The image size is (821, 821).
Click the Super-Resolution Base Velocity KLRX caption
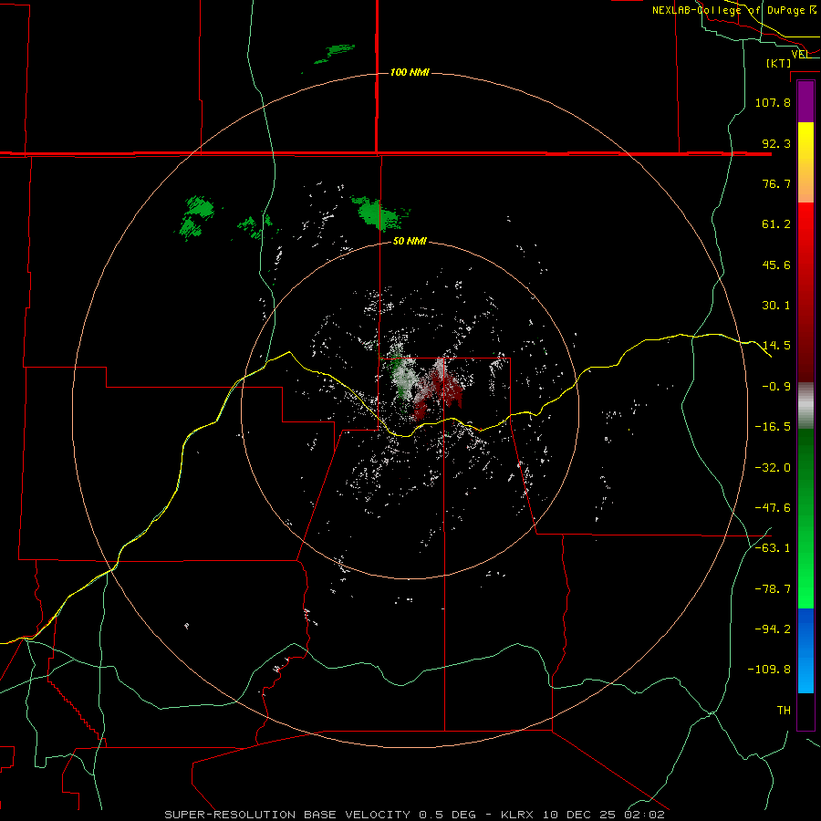point(415,815)
